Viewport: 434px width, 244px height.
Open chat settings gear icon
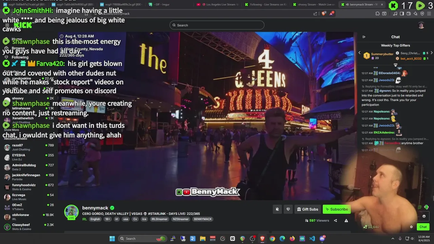coord(411,227)
